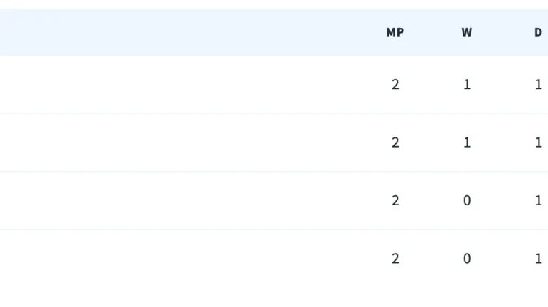Click the second row's W value
The height and width of the screenshot is (307, 548).
(467, 143)
